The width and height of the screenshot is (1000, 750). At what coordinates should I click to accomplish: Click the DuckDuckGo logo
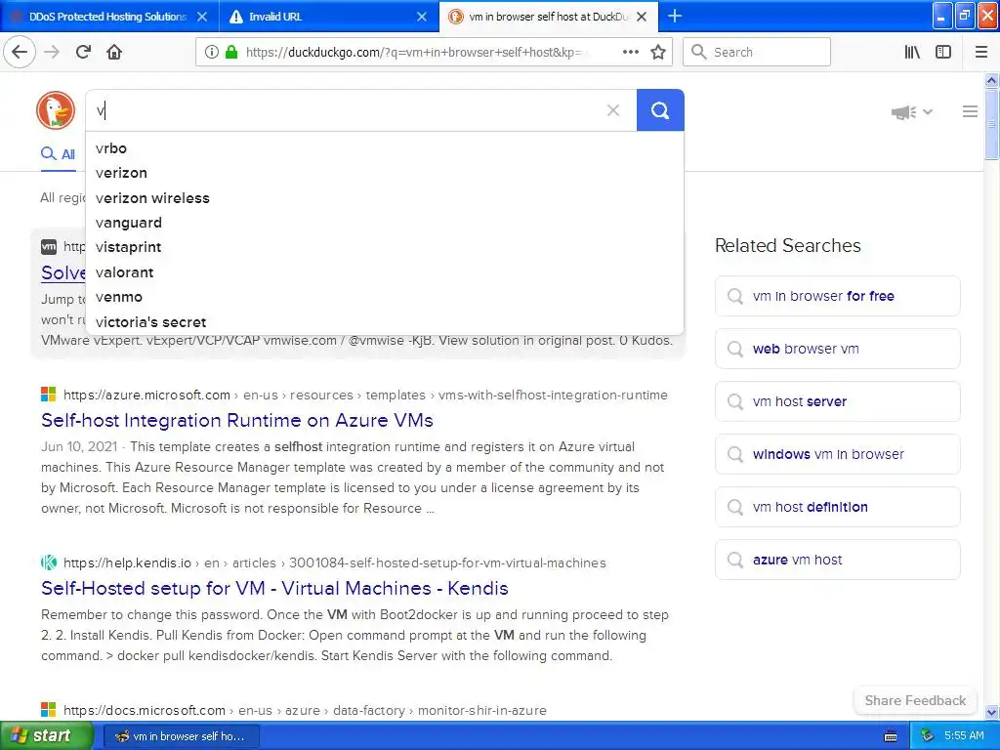[x=56, y=109]
